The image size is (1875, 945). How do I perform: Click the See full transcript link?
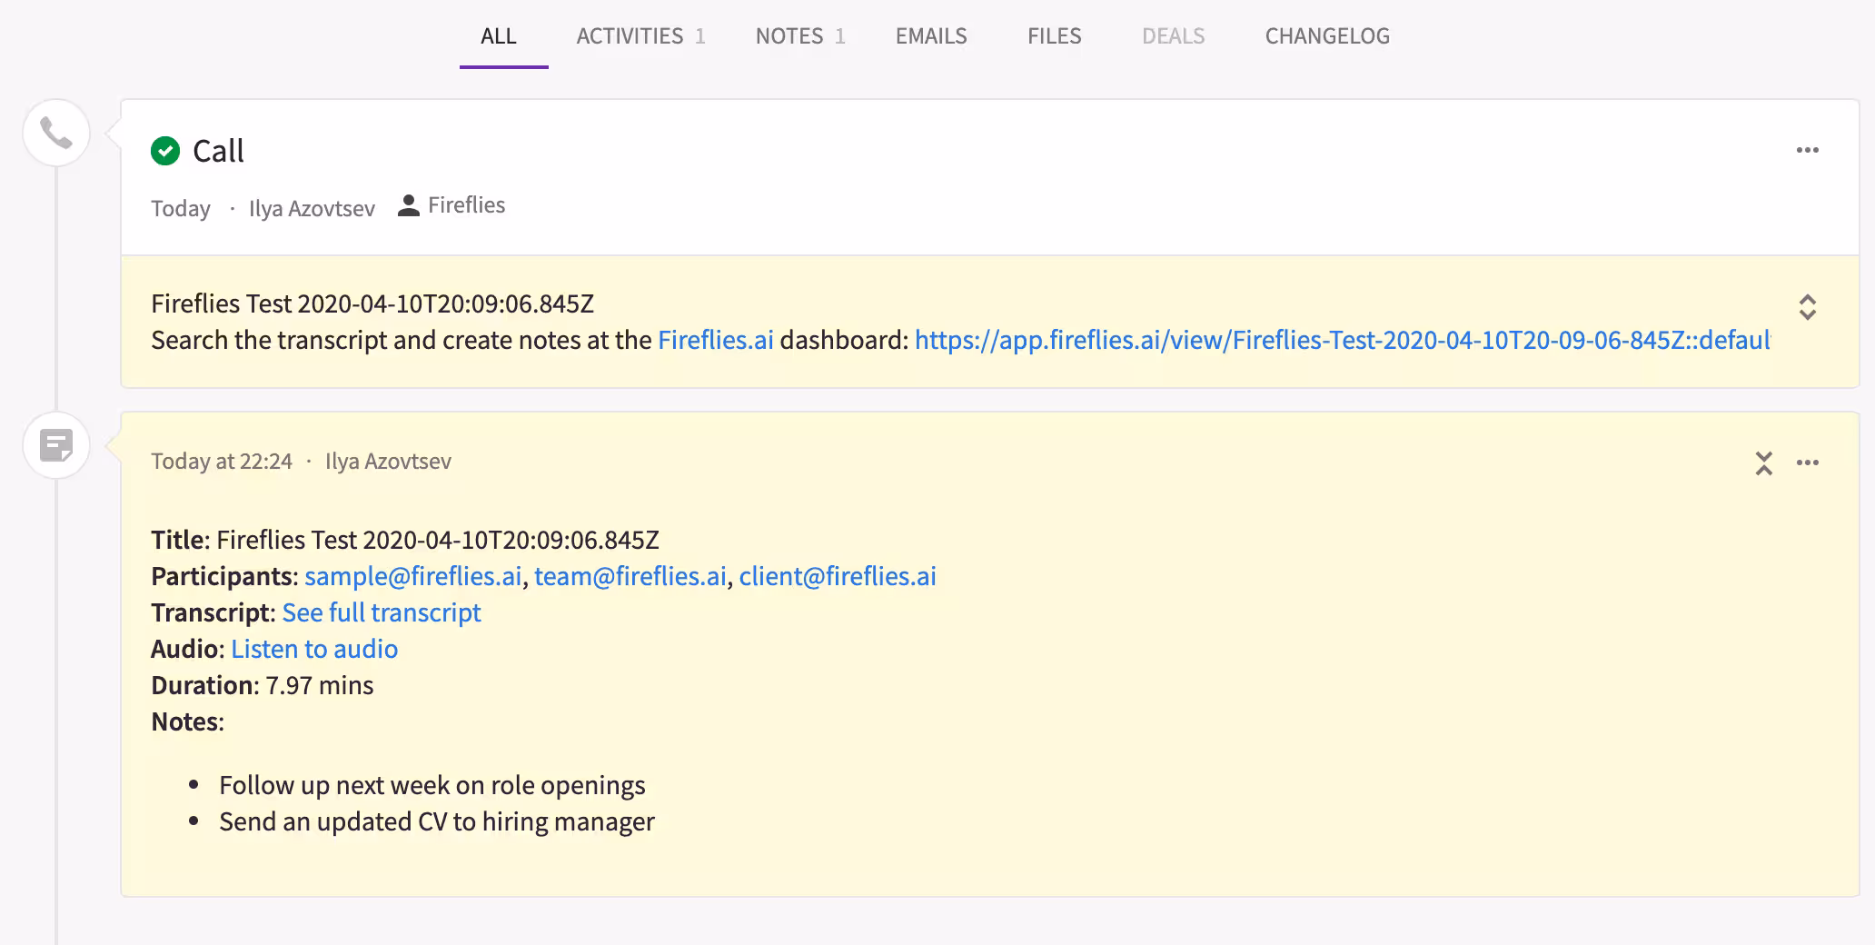pos(382,612)
